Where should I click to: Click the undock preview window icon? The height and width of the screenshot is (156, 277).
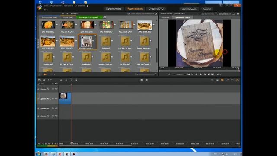click(234, 13)
